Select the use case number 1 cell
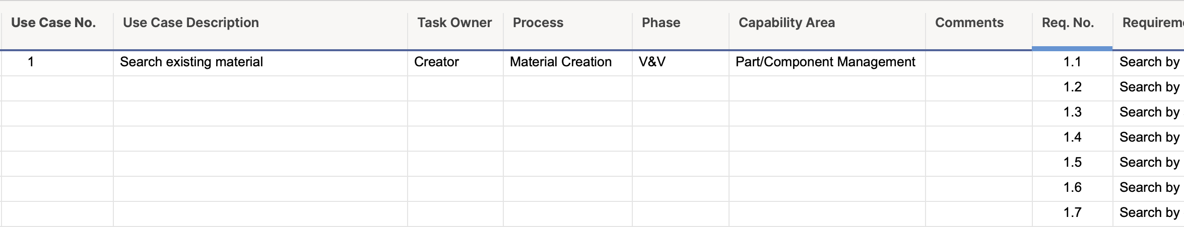 click(57, 63)
